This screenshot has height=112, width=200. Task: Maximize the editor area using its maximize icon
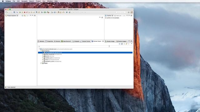(102, 17)
